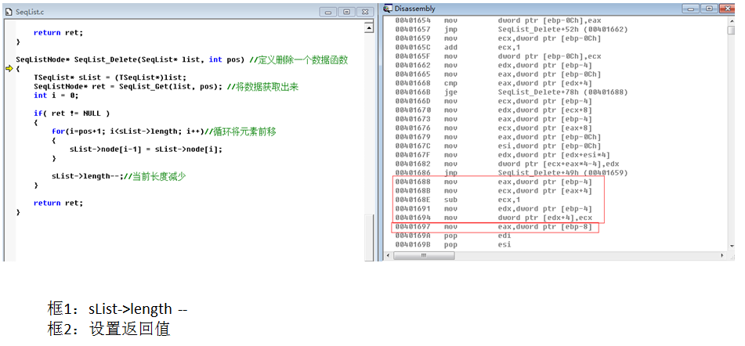This screenshot has width=745, height=346.
Task: Click the SeqList.c title text
Action: 30,12
